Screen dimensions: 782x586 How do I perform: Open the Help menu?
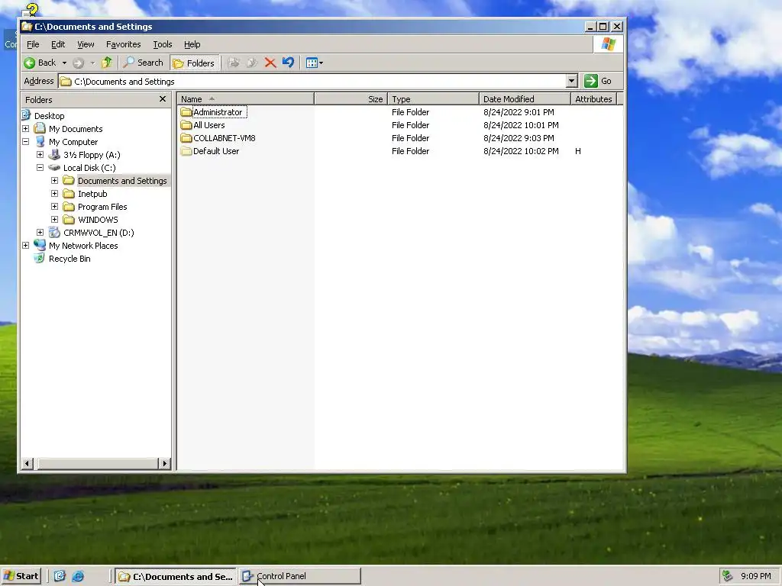click(x=192, y=44)
